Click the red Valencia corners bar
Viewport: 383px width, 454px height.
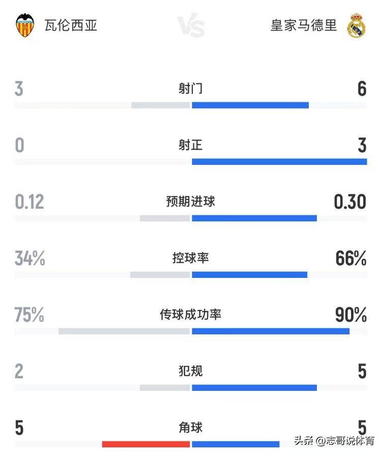tap(146, 444)
